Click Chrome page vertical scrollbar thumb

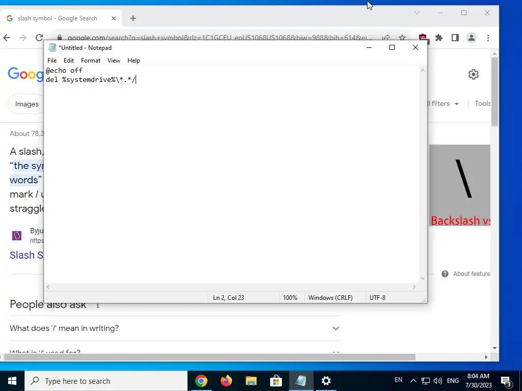[494, 92]
